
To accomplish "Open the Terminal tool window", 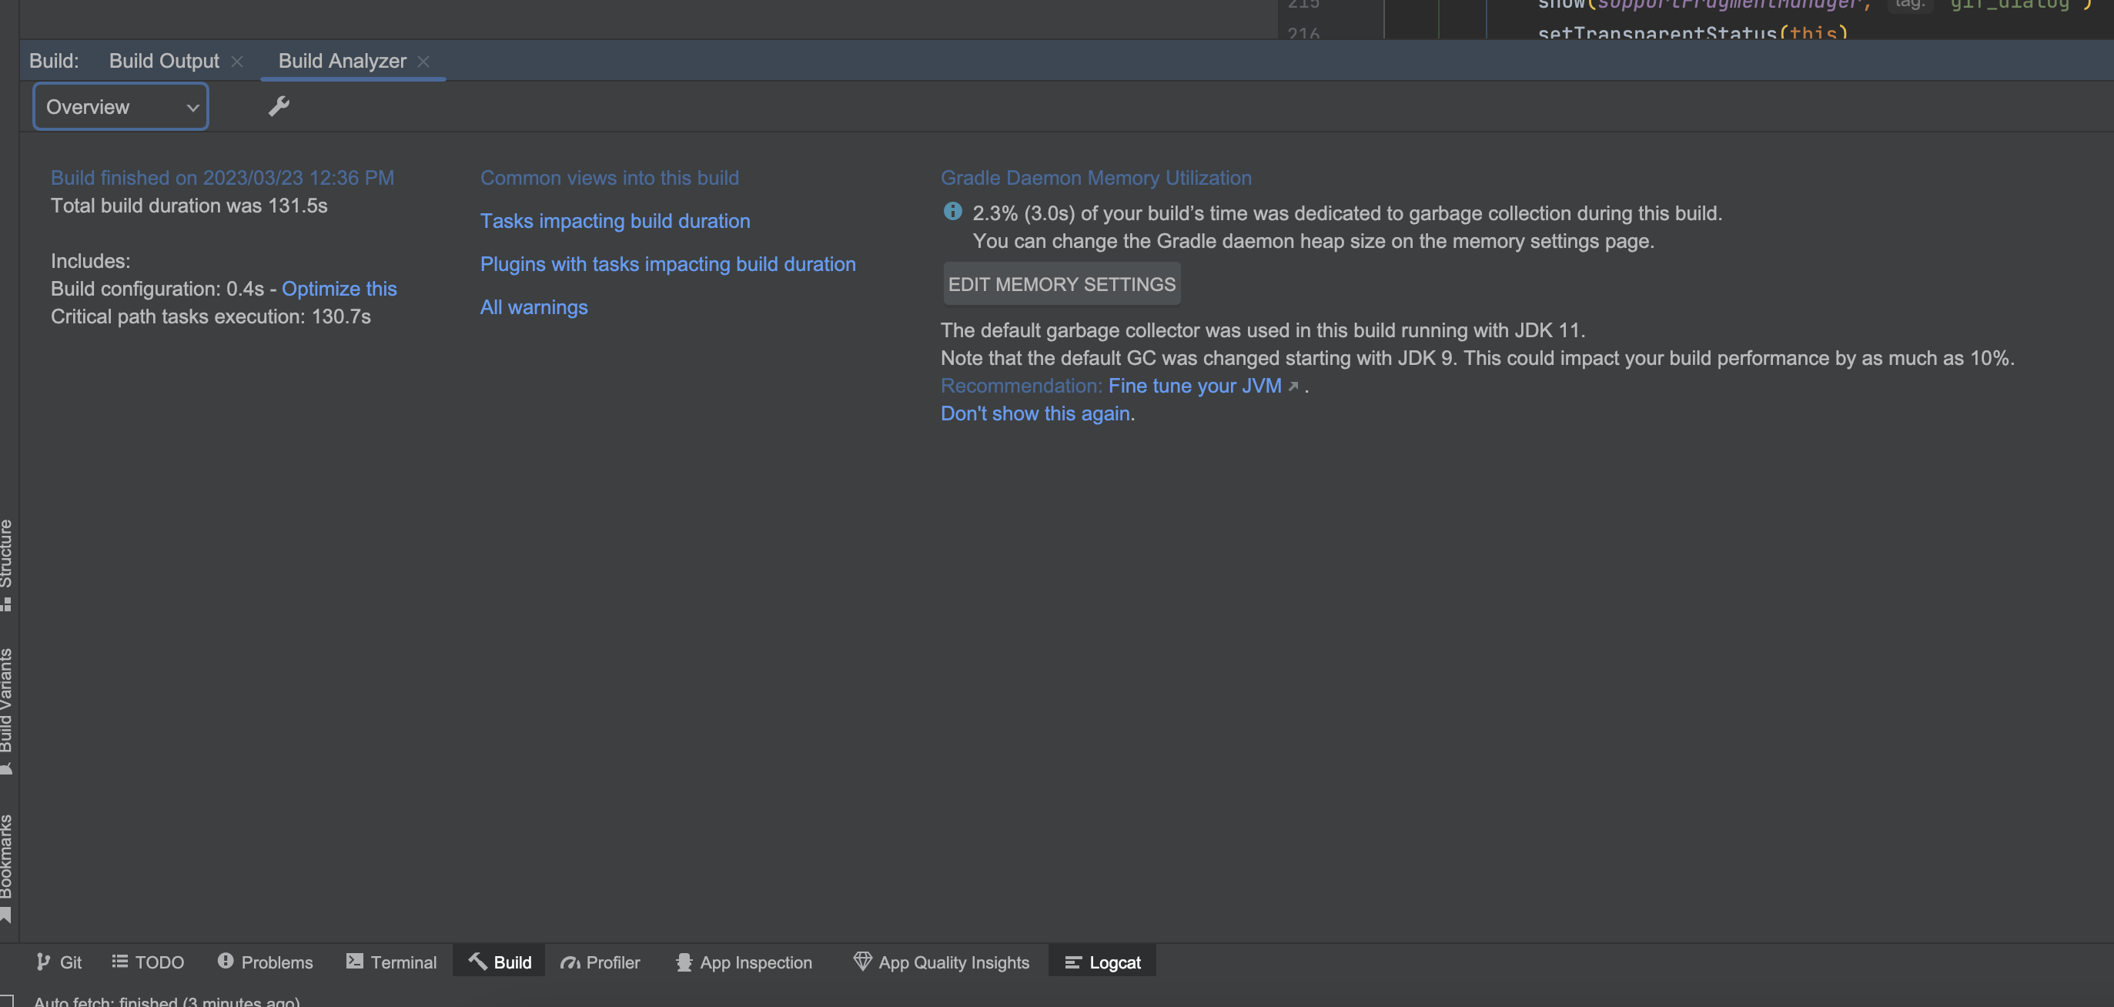I will [391, 962].
